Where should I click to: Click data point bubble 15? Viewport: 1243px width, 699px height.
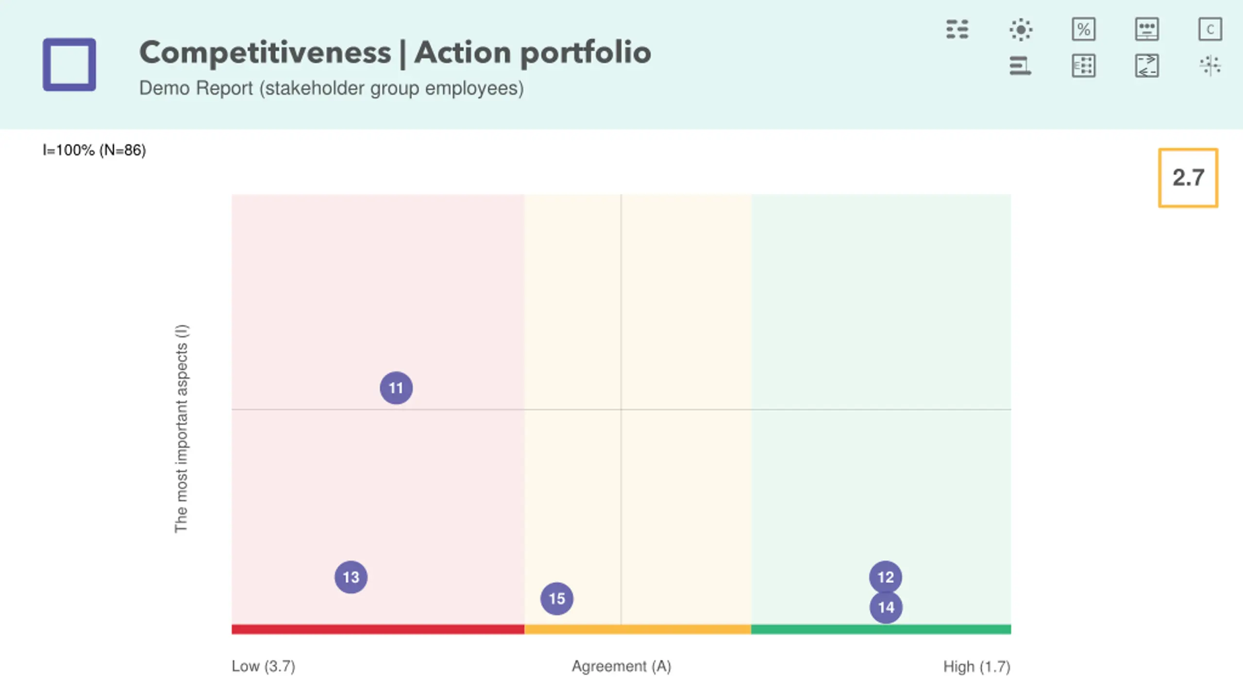tap(557, 599)
